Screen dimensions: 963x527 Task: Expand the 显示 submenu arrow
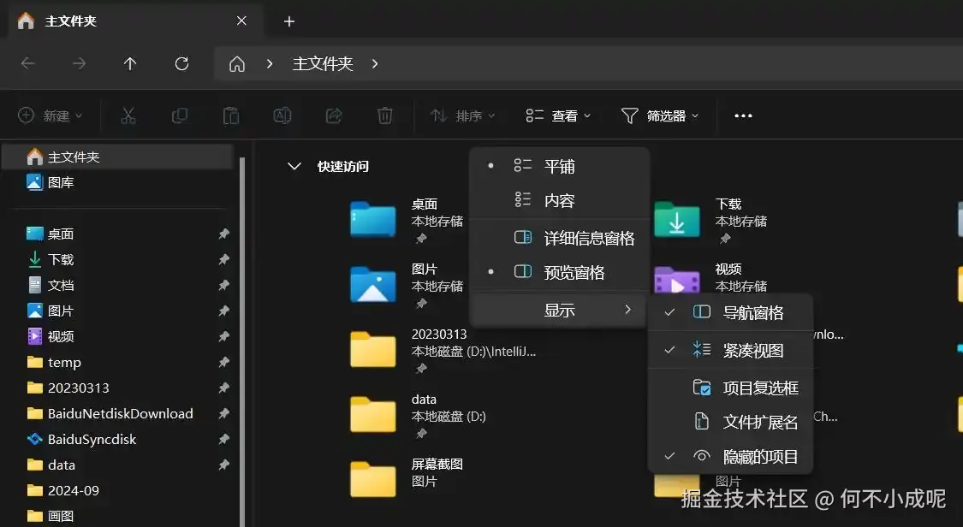[x=627, y=309]
